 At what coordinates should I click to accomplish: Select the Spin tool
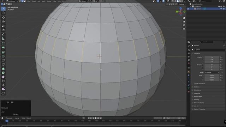(3, 73)
